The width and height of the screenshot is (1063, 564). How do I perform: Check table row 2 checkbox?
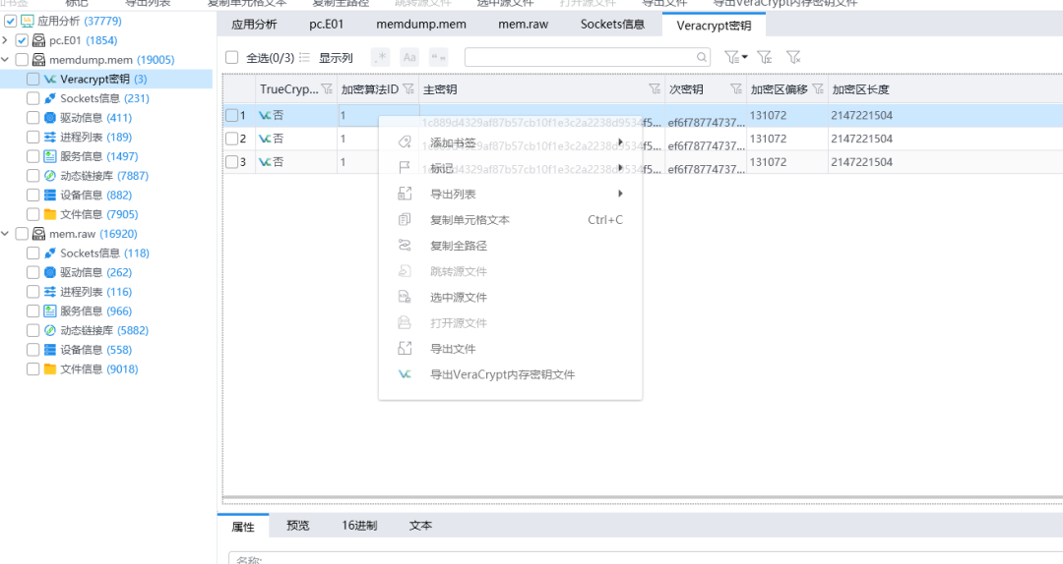click(x=232, y=139)
